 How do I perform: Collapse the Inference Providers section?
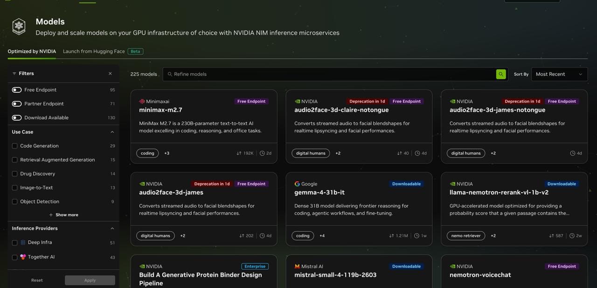[112, 228]
